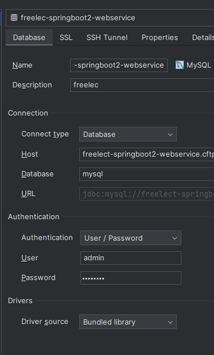Screen dimensions: 214x355
Task: Expand the Authentication method dropdown
Action: click(131, 238)
